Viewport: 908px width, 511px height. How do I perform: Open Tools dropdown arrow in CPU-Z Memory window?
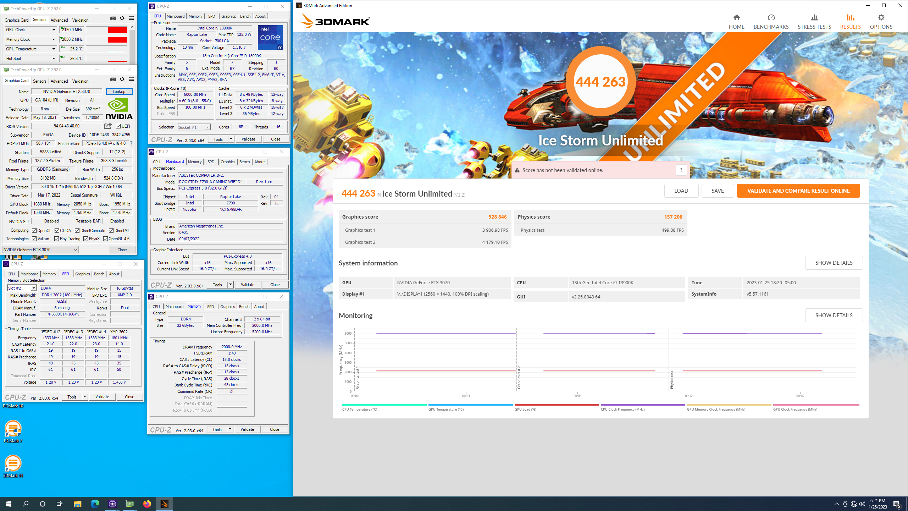click(x=230, y=429)
